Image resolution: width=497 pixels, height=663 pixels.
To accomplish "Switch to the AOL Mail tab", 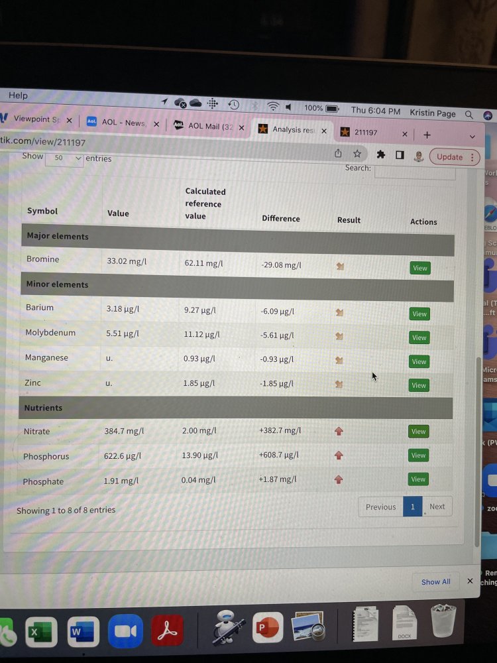I will (x=207, y=126).
